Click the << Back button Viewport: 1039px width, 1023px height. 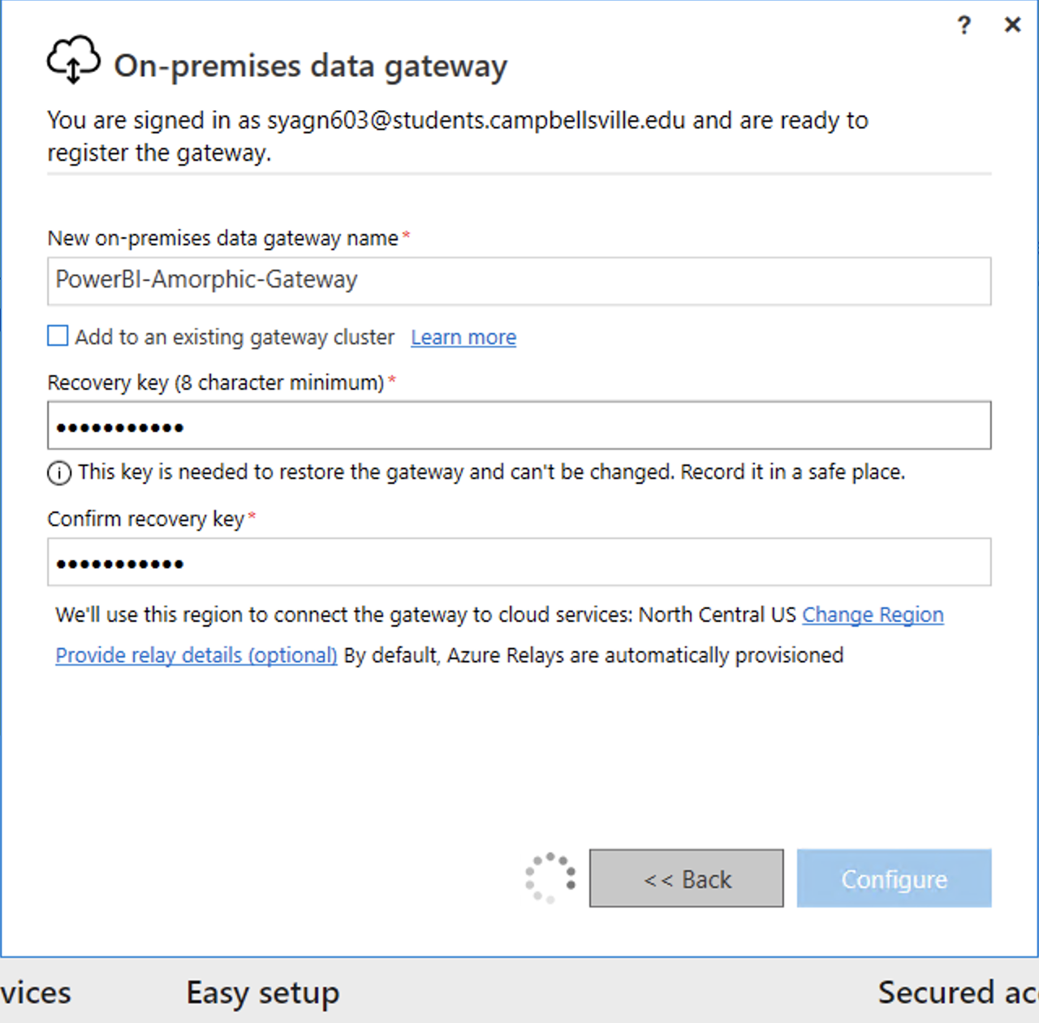(687, 878)
